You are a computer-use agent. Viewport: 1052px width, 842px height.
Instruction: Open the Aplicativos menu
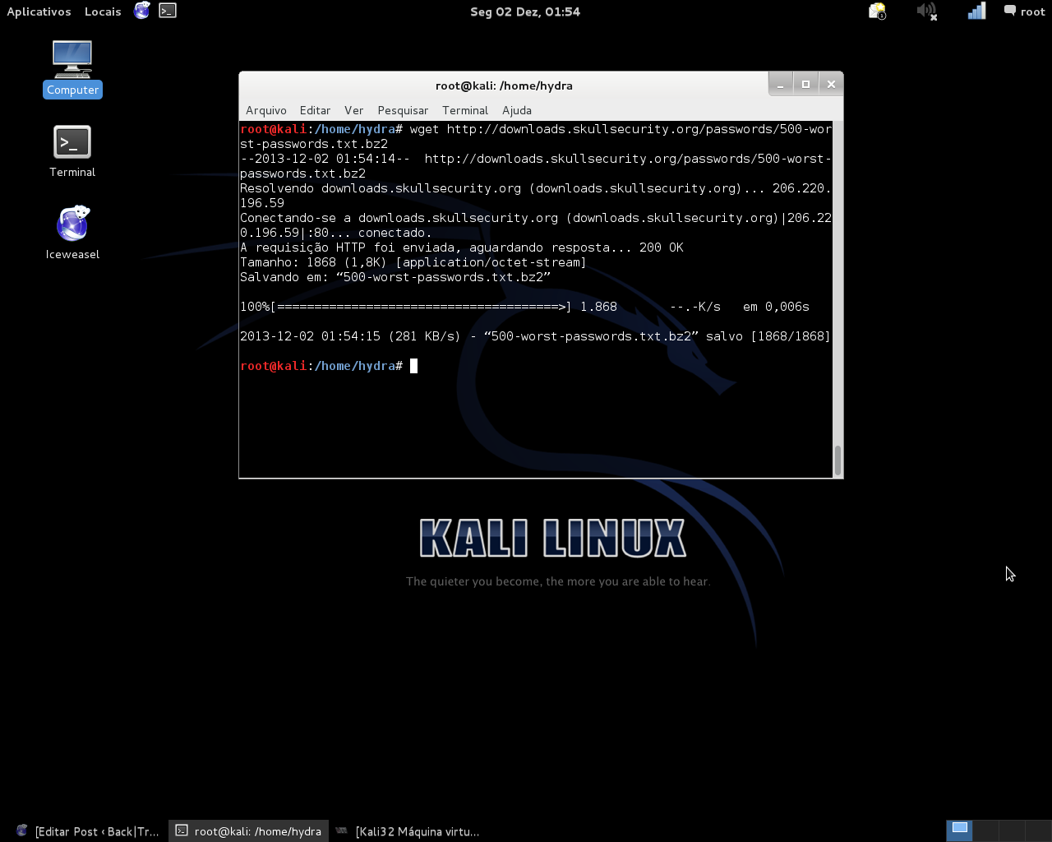tap(39, 12)
